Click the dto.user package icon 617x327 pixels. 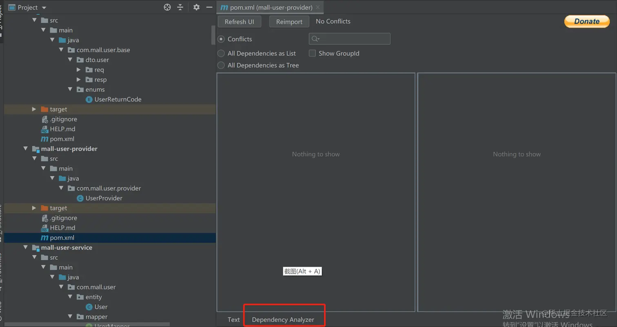[x=80, y=60]
